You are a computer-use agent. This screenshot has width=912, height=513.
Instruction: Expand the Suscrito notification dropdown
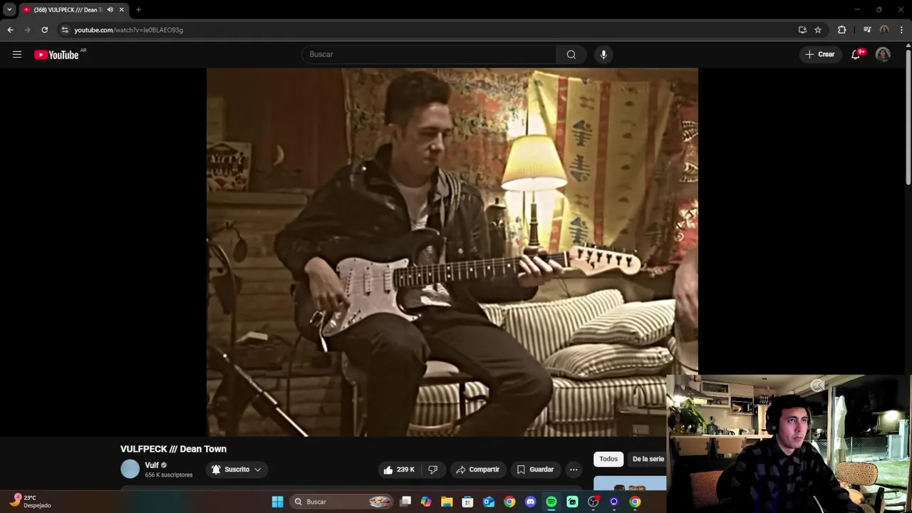pos(237,470)
